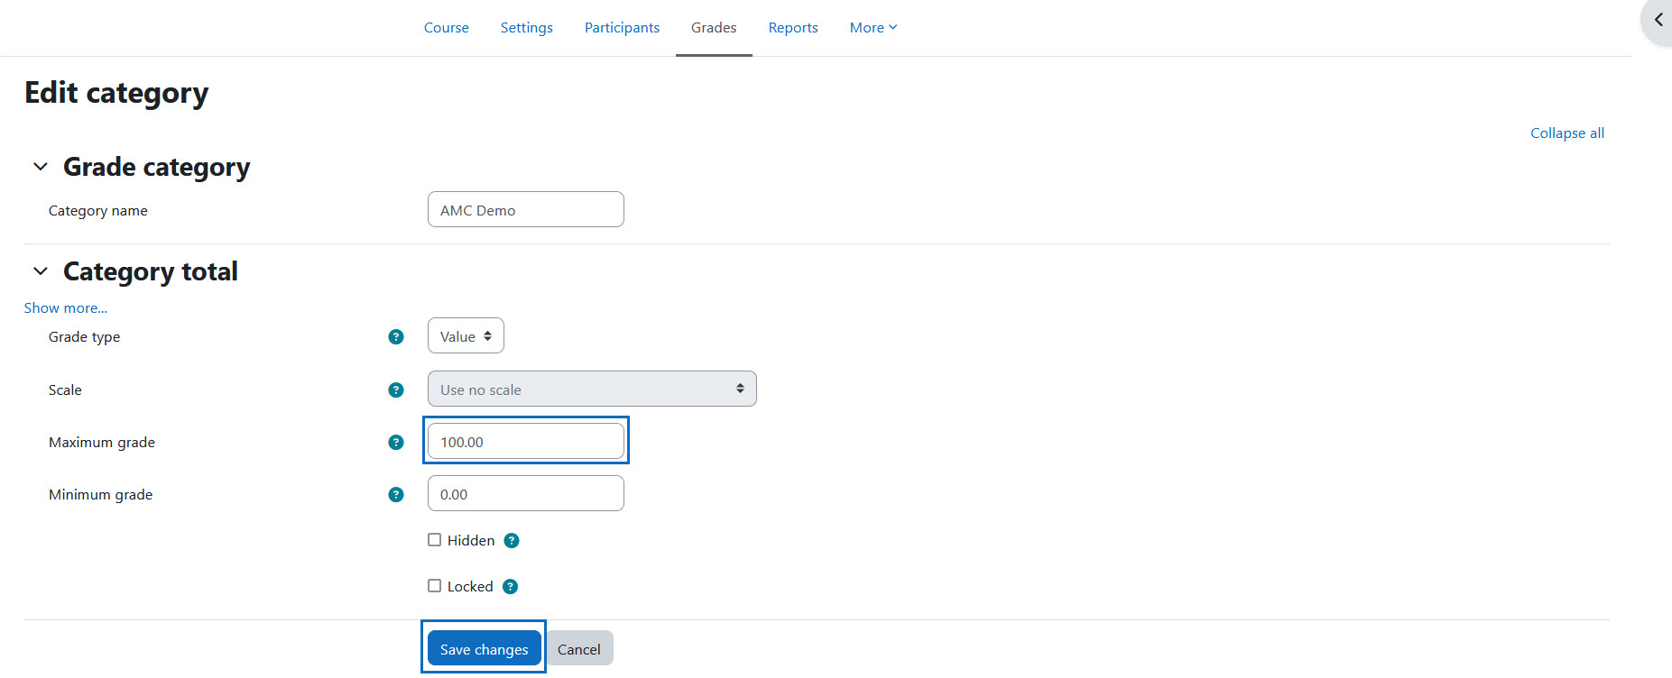Open the Scale 'Use no scale' dropdown
Screen dimensions: 1672x678
592,389
